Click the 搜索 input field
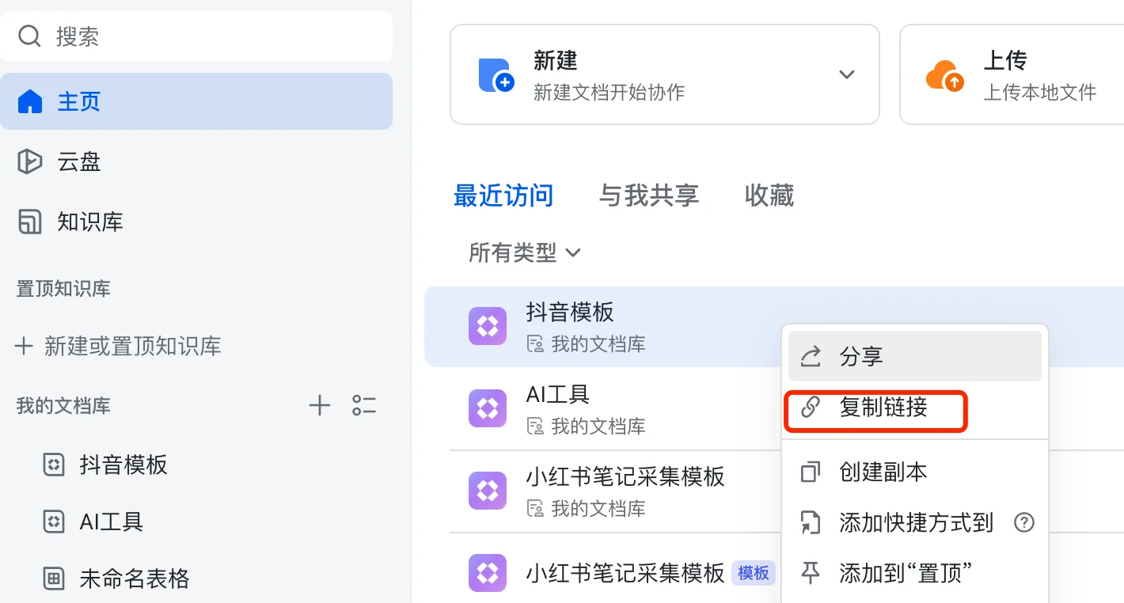 pyautogui.click(x=196, y=36)
